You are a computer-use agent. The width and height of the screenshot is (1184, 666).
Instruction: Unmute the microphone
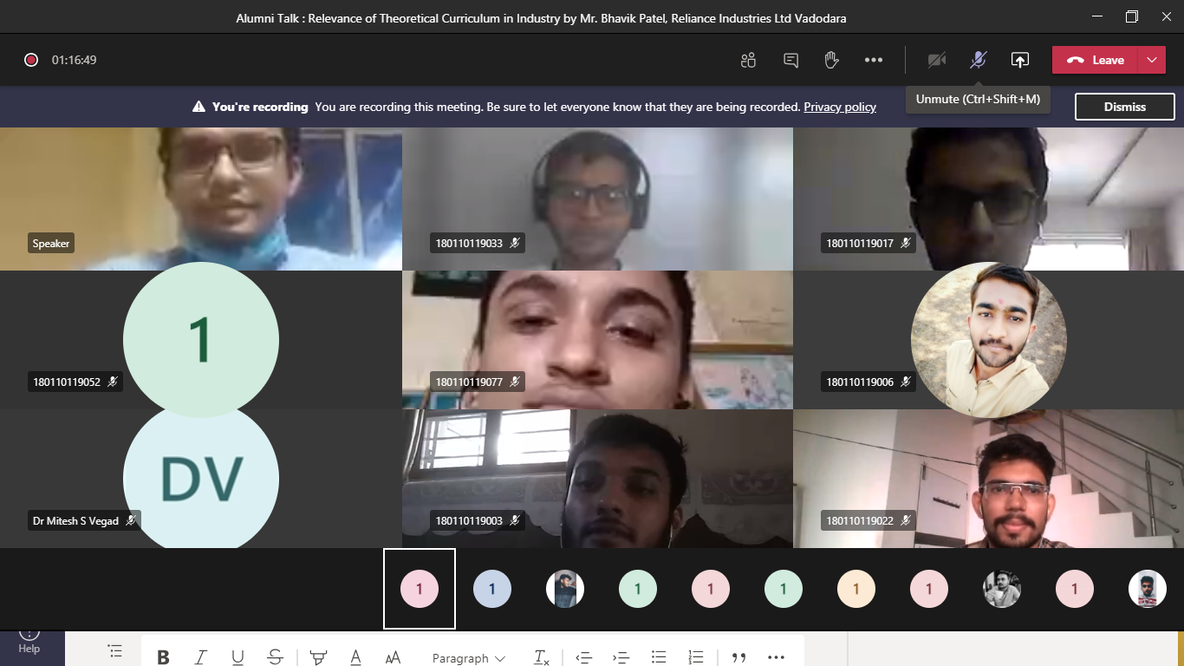pos(978,60)
